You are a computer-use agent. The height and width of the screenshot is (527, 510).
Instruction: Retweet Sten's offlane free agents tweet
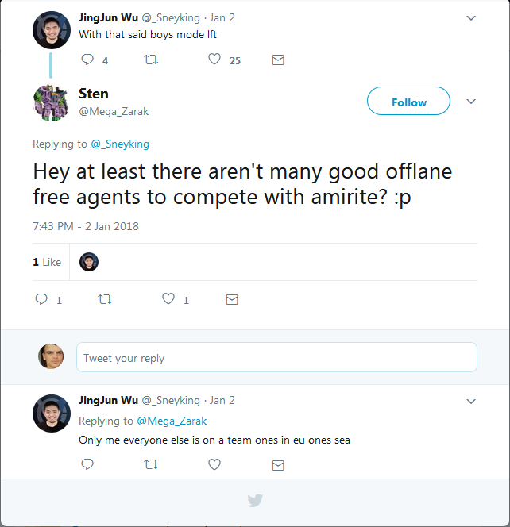pyautogui.click(x=104, y=299)
